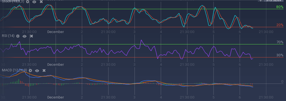Remove the RSI (14) indicator
The image size is (286, 101).
31,36
